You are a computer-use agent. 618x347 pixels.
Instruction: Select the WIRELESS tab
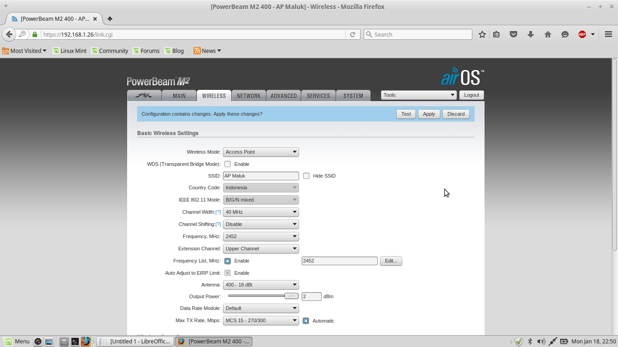(x=214, y=95)
